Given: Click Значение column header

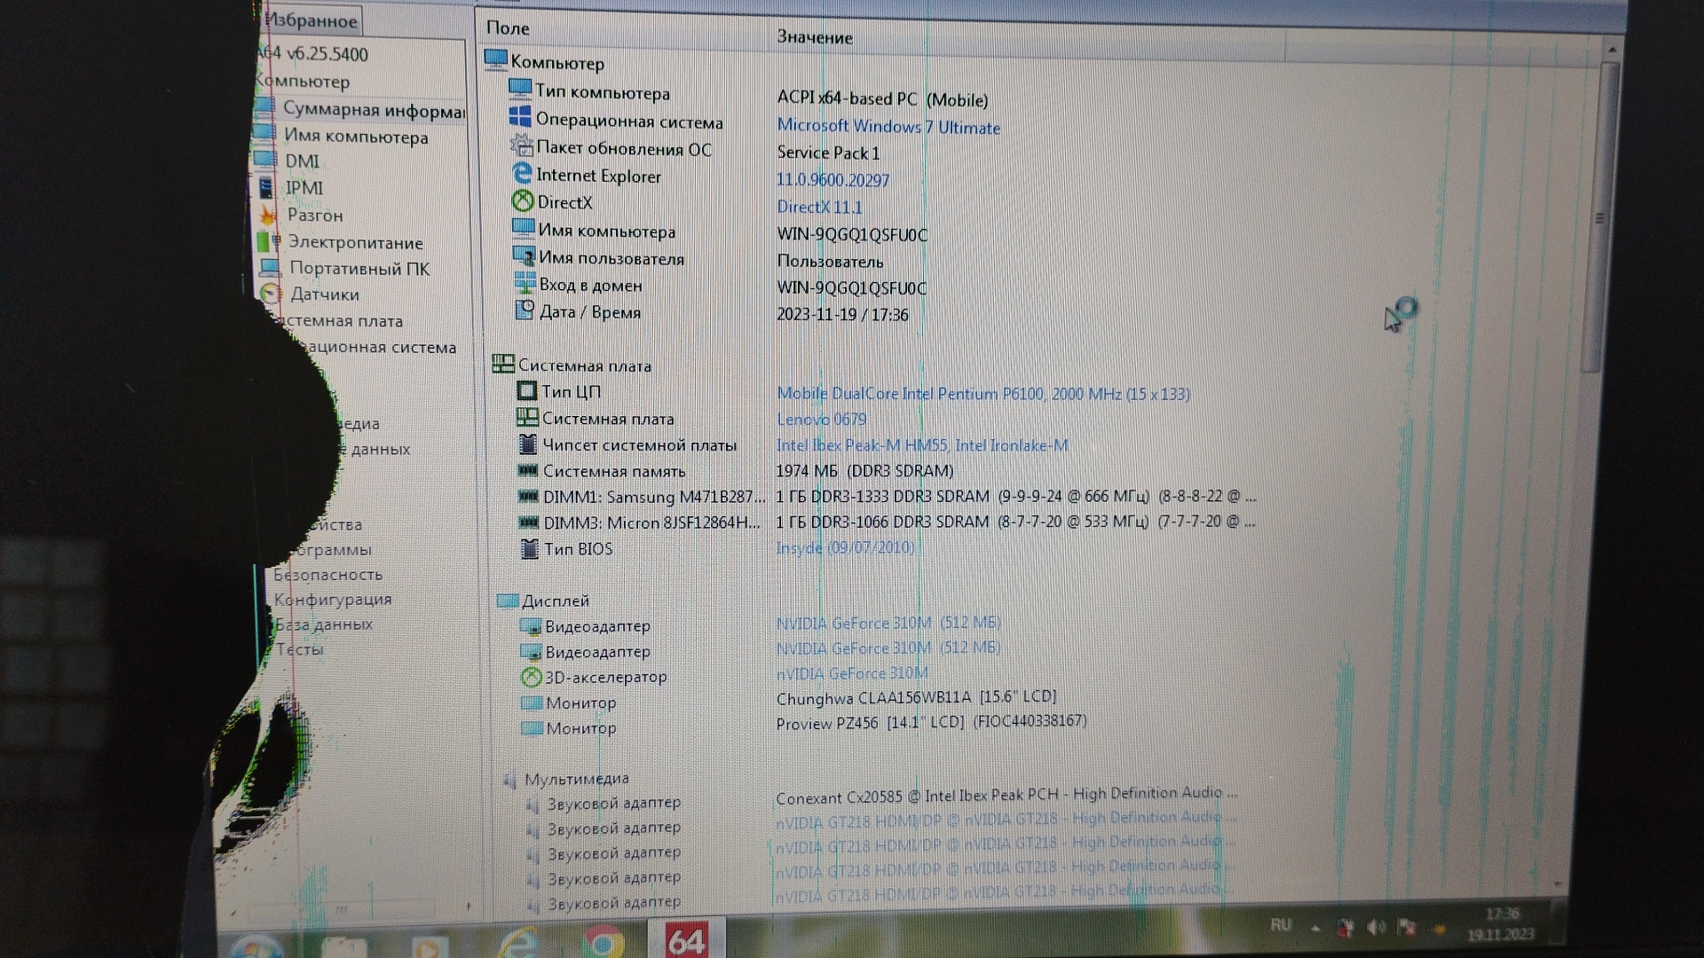Looking at the screenshot, I should (x=814, y=37).
